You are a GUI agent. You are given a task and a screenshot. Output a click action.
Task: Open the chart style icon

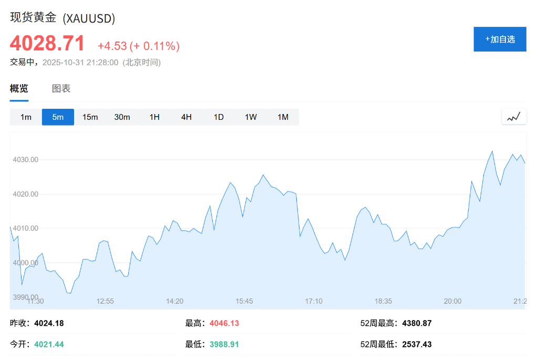tap(514, 116)
